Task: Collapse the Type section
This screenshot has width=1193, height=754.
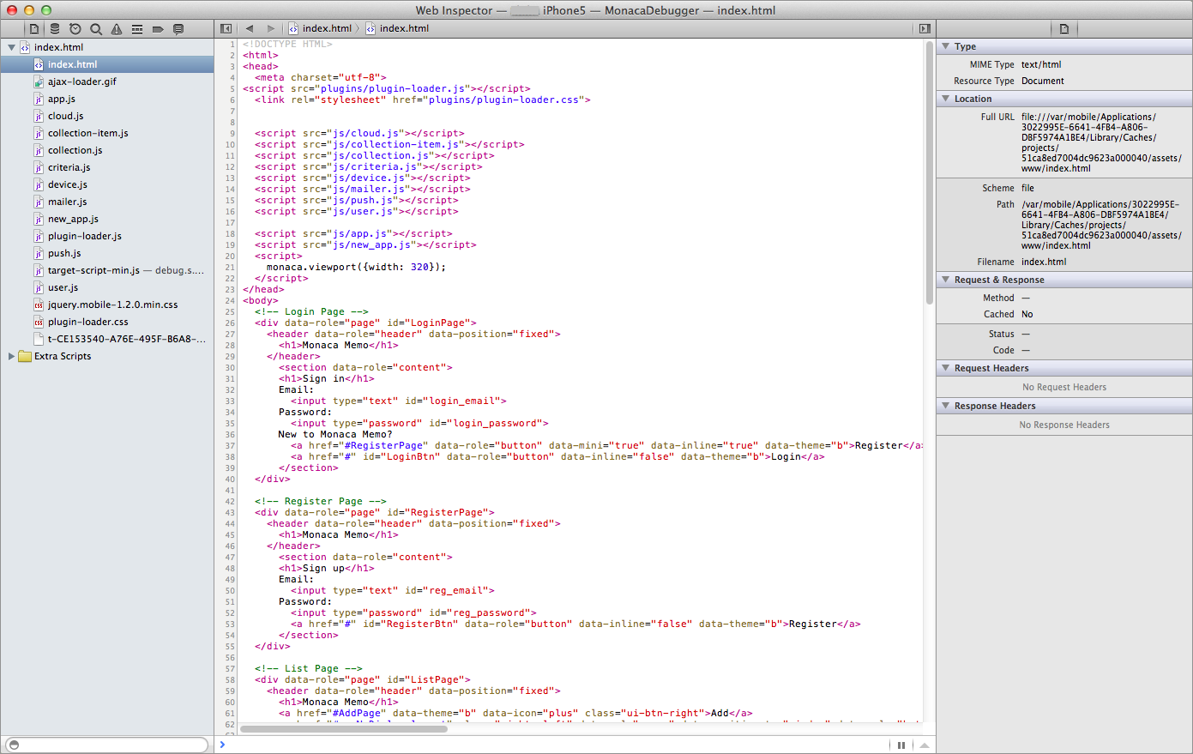Action: [946, 46]
